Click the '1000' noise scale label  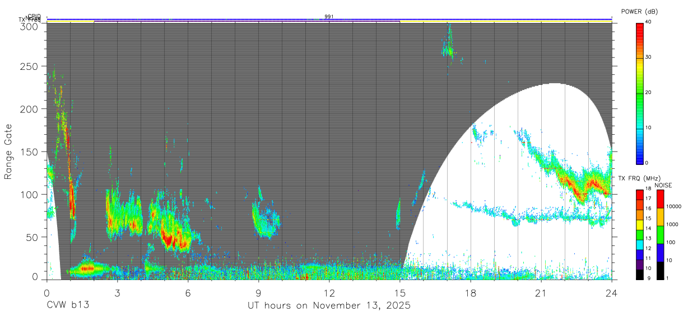(x=672, y=225)
